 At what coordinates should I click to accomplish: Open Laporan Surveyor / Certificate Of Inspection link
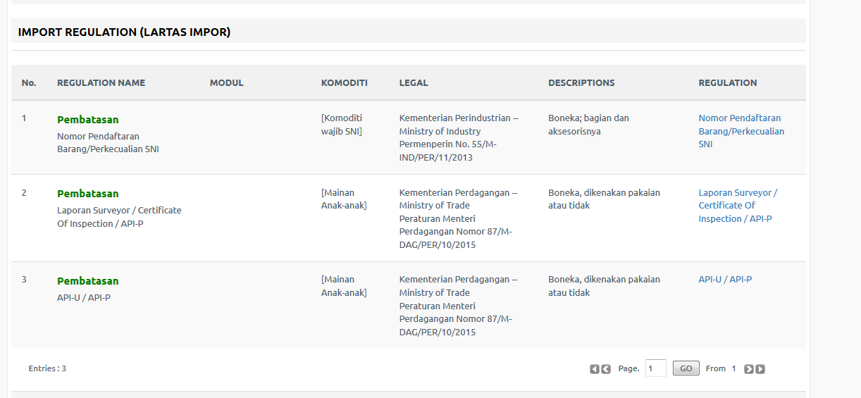tap(738, 206)
